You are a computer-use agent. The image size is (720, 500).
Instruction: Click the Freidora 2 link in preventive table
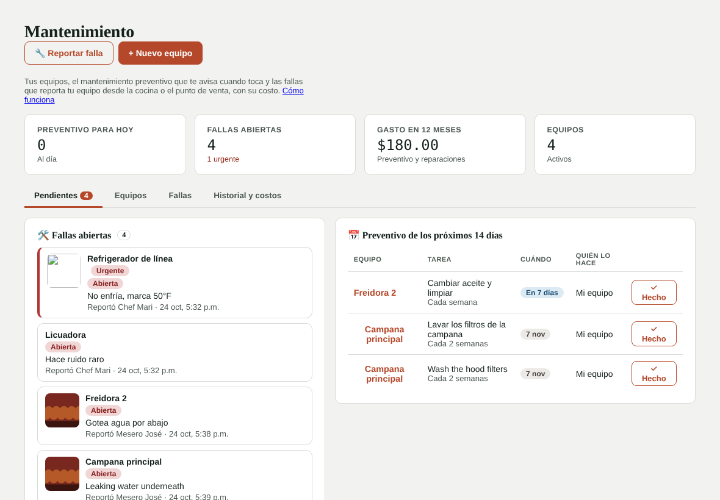[375, 293]
